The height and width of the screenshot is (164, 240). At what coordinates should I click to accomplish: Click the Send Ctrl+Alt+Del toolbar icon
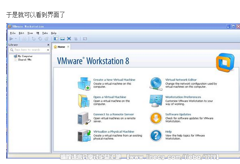24,39
